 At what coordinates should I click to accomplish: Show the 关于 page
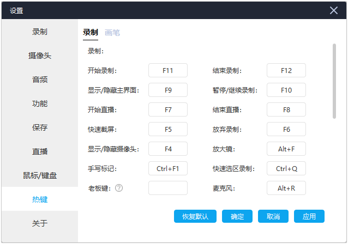pos(40,223)
